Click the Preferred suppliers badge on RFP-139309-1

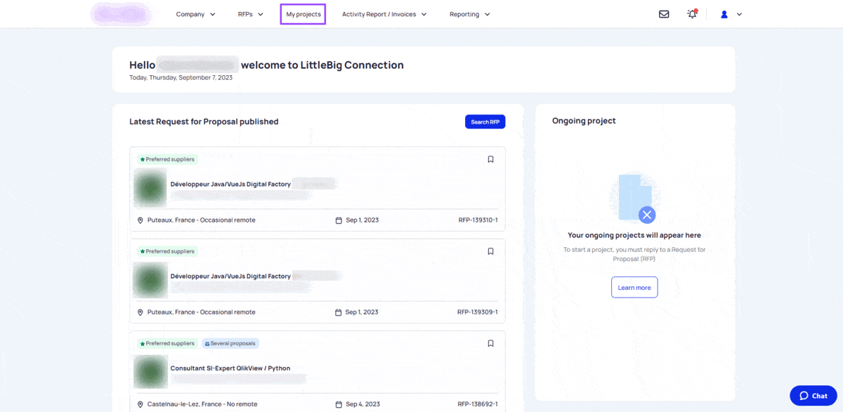click(x=167, y=251)
